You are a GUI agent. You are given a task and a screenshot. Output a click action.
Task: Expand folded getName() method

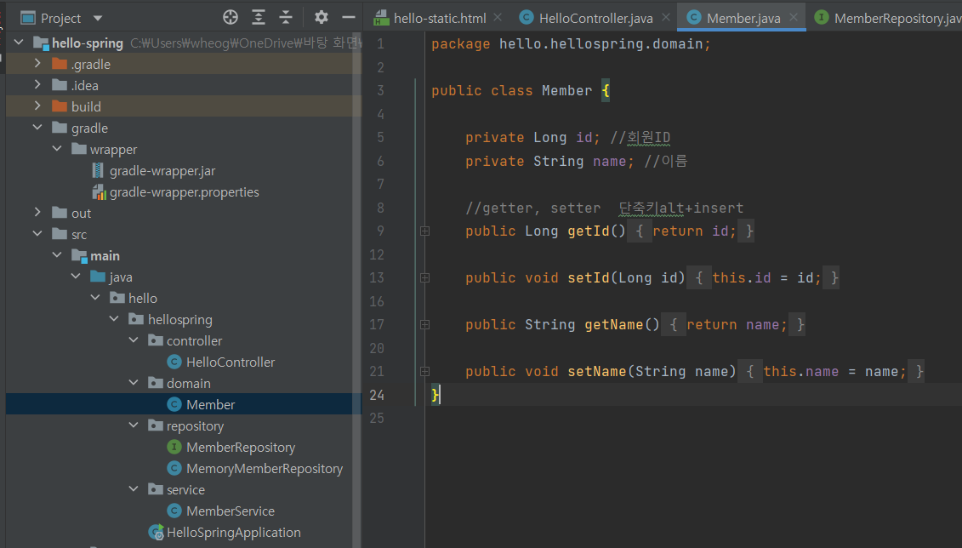(424, 324)
